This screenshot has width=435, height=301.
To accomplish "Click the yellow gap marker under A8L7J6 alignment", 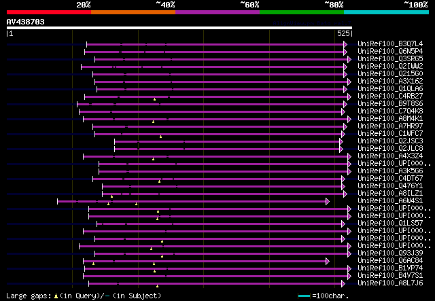I will [157, 286].
